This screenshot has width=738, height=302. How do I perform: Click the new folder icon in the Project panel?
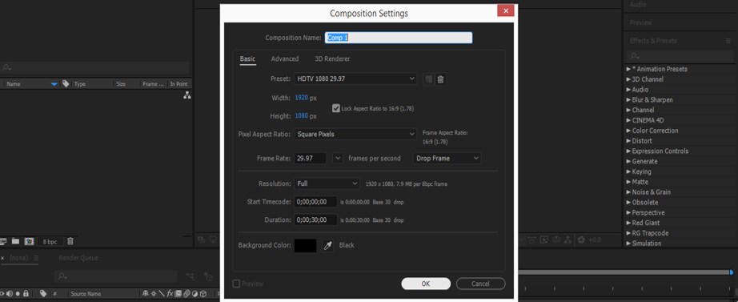click(15, 241)
